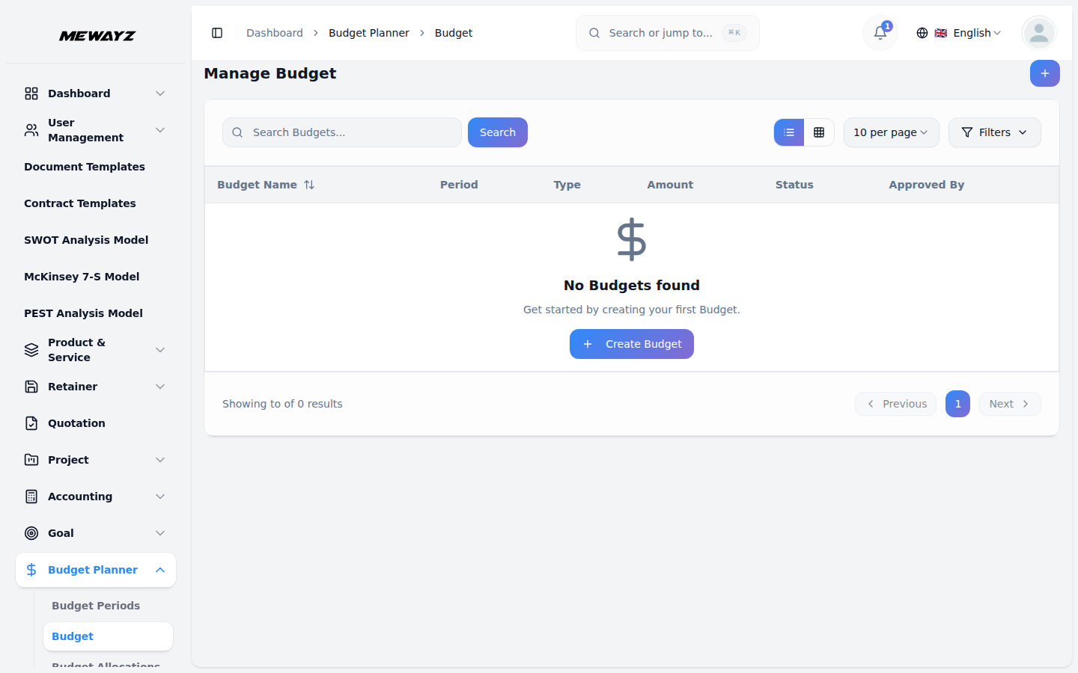
Task: Collapse the Budget Planner menu
Action: coord(160,570)
